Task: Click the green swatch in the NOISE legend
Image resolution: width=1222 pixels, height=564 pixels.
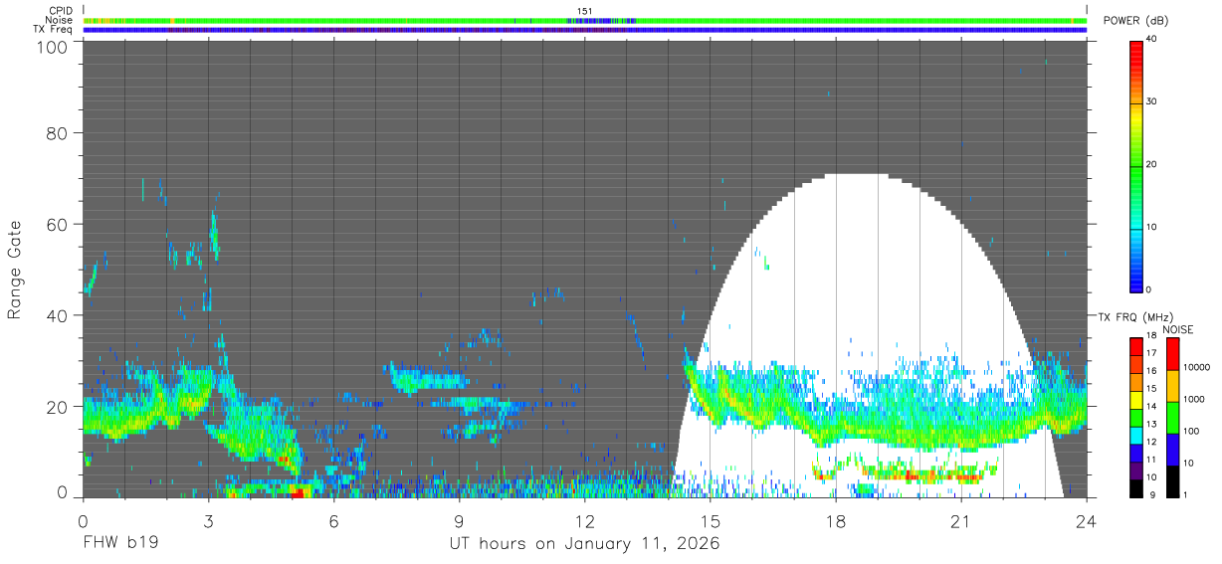Action: point(1172,416)
